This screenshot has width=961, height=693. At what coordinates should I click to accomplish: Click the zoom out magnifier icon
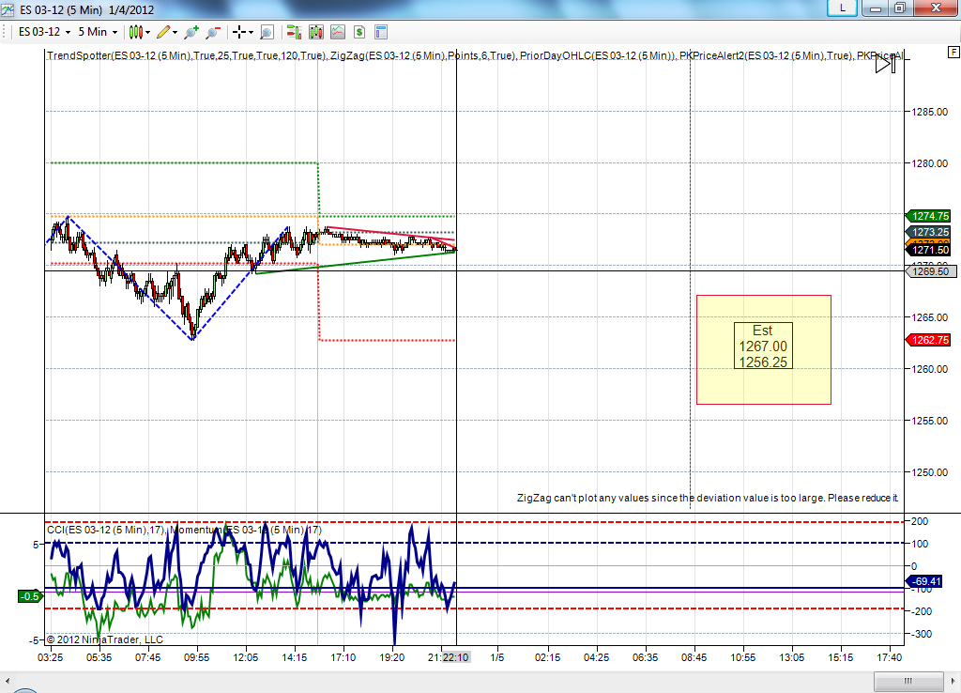[x=213, y=32]
